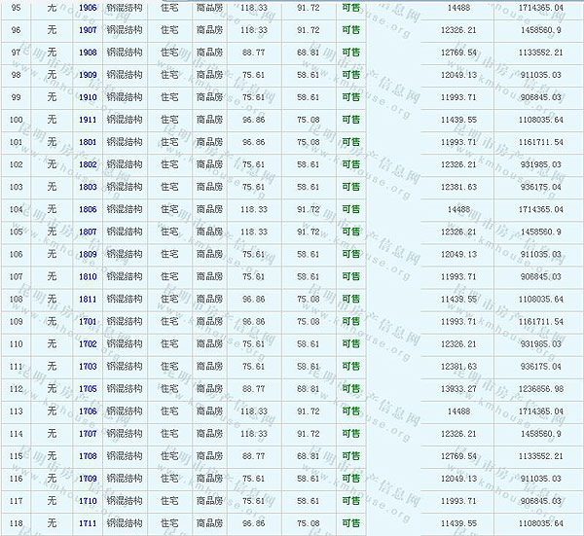Open room 1711 link

tap(88, 522)
